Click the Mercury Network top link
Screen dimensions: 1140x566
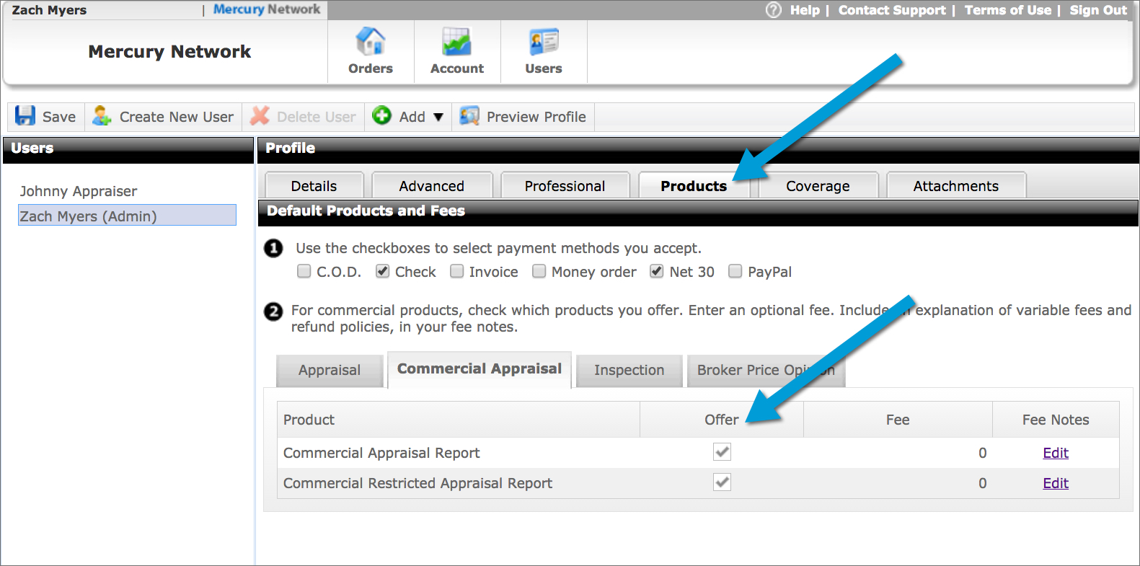267,9
